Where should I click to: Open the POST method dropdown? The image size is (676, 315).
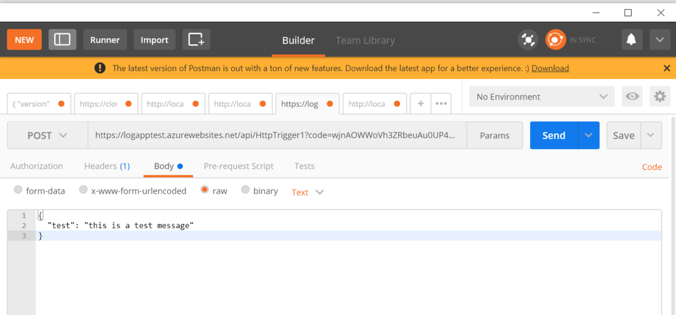[x=48, y=135]
